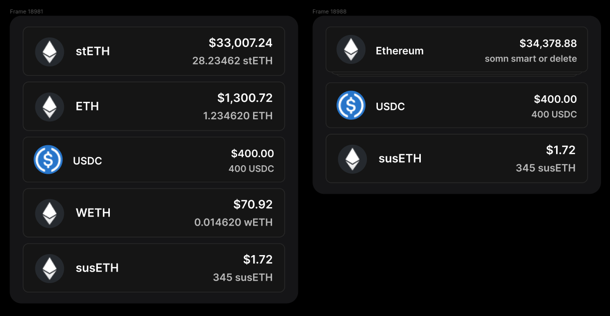610x316 pixels.
Task: Click the susETH icon in Frame 18988
Action: tap(352, 159)
